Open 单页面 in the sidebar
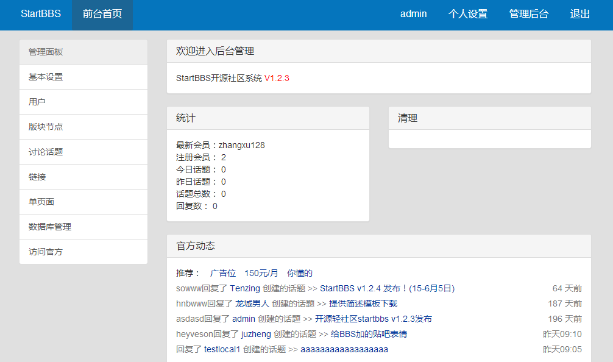 [x=83, y=202]
